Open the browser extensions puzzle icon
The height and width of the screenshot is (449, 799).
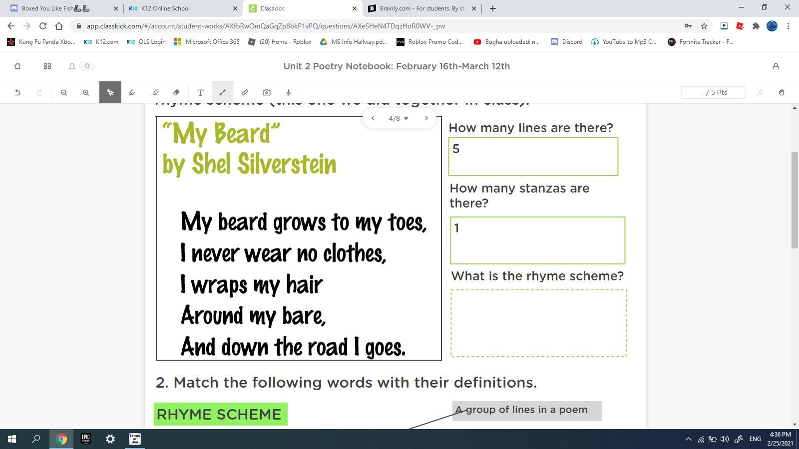(756, 26)
